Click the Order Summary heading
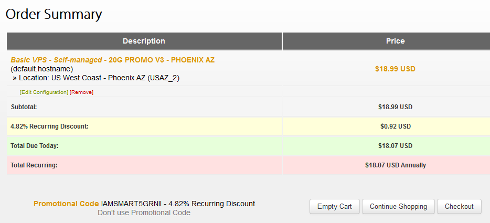The height and width of the screenshot is (223, 490). coord(54,14)
